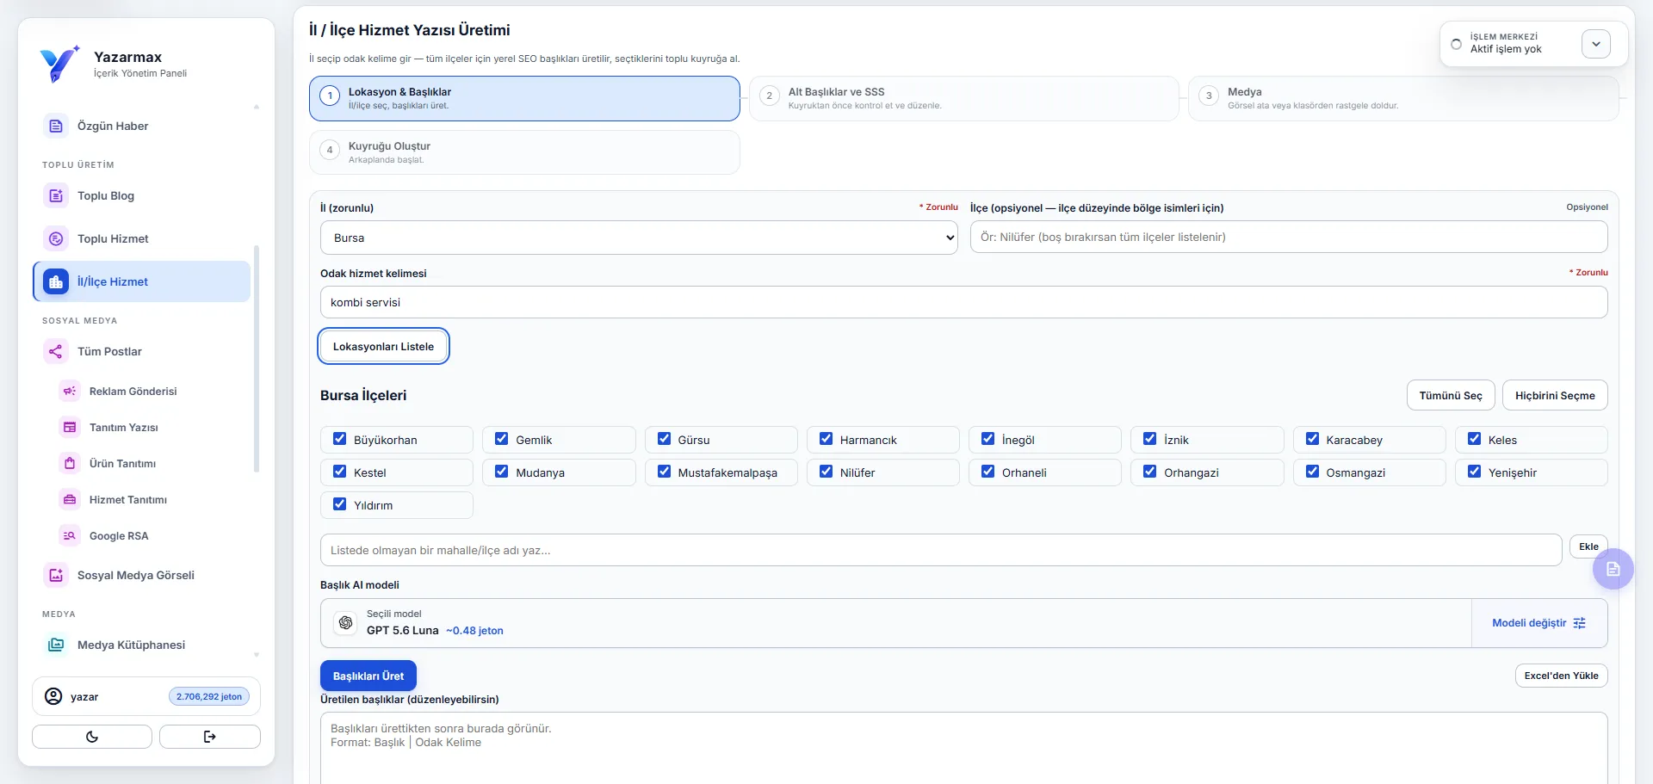
Task: Focus the mahalle/ilçe adı input
Action: coord(941,550)
